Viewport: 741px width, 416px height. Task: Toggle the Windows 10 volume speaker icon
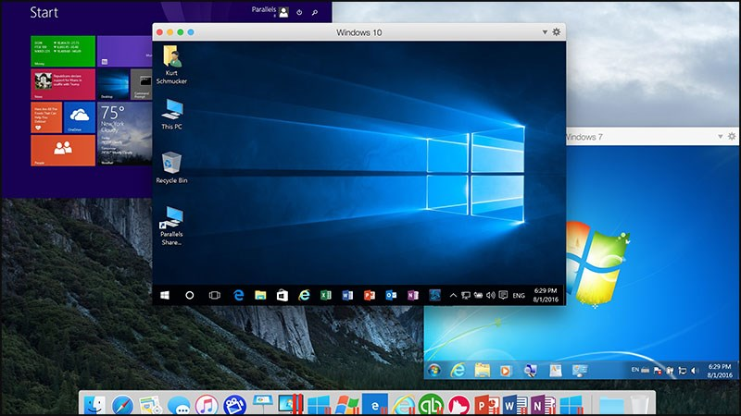(x=490, y=295)
